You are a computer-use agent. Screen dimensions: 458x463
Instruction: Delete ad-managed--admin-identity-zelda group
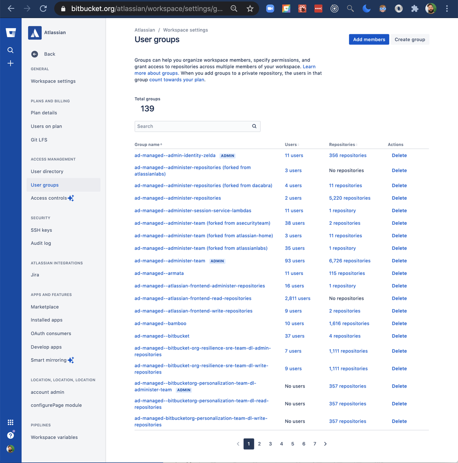click(399, 155)
